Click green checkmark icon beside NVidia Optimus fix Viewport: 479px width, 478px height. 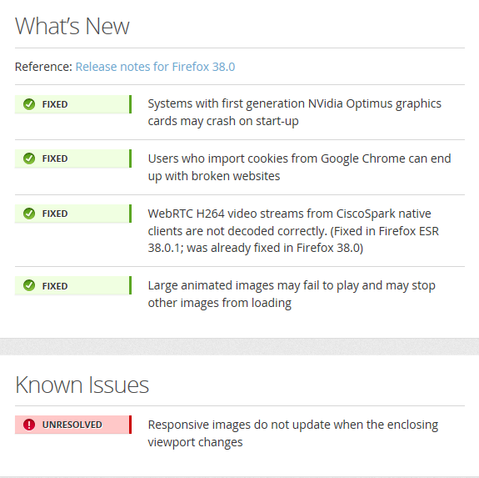click(x=29, y=104)
